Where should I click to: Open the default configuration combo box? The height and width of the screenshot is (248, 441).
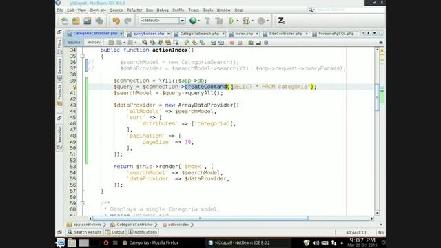(163, 21)
